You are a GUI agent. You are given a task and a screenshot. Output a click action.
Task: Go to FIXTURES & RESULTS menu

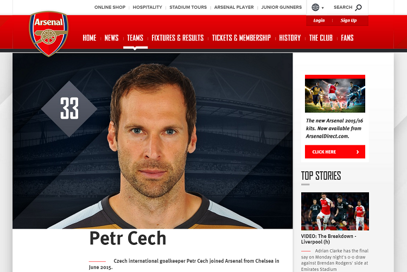coord(177,38)
